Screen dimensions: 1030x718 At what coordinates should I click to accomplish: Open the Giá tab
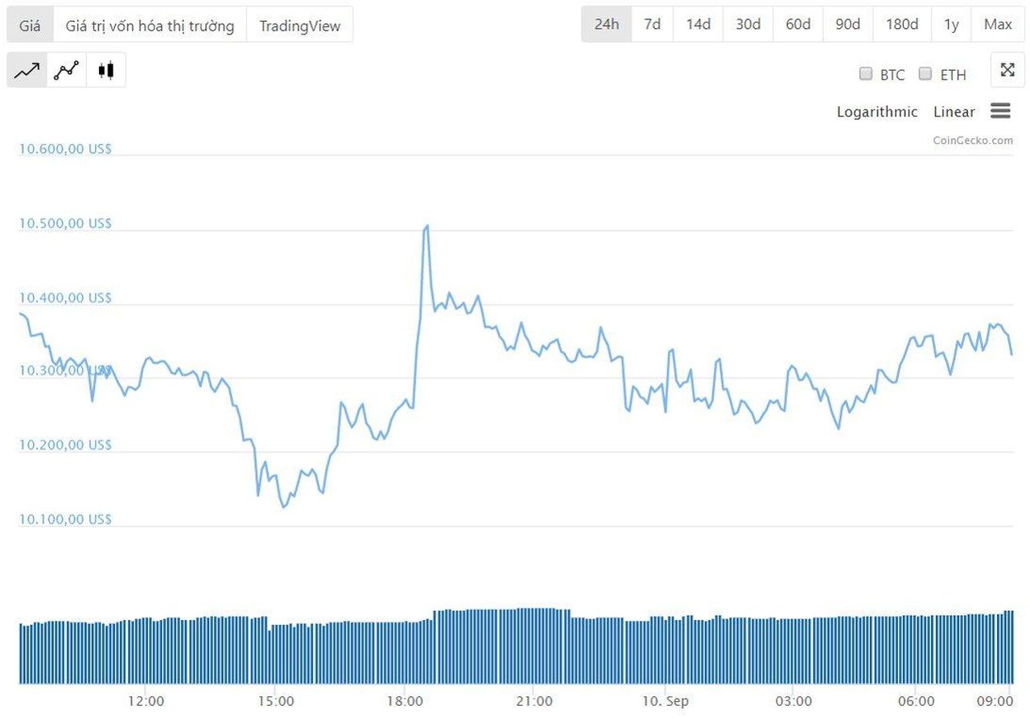tap(30, 25)
